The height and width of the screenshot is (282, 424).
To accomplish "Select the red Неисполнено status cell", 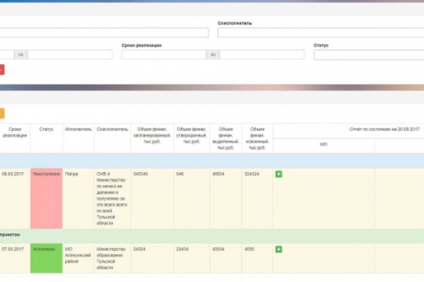I will [x=47, y=199].
